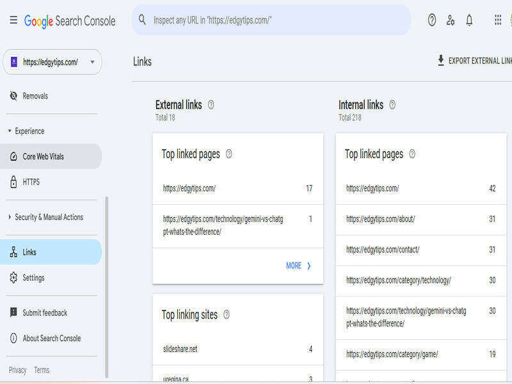Collapse the Experience section

tap(10, 131)
